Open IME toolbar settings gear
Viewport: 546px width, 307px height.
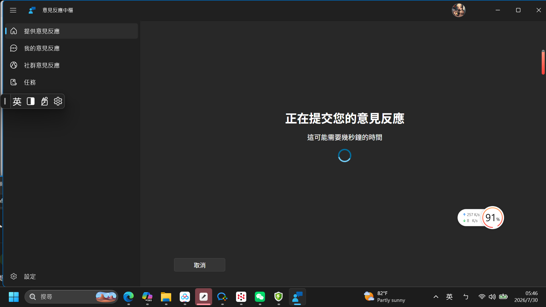click(x=58, y=101)
